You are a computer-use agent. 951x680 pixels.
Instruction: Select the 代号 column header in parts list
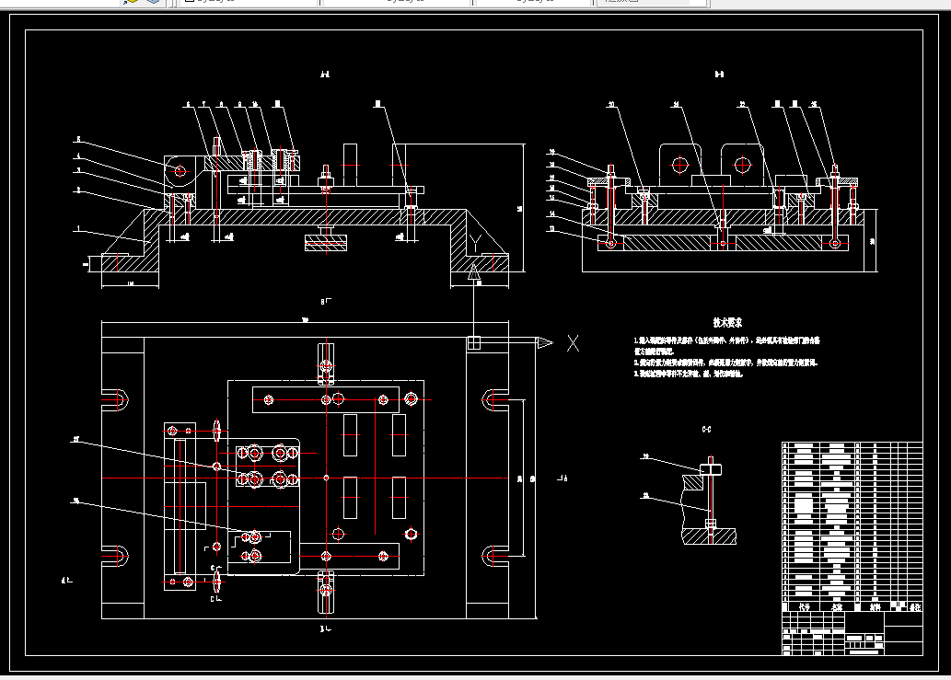coord(805,606)
